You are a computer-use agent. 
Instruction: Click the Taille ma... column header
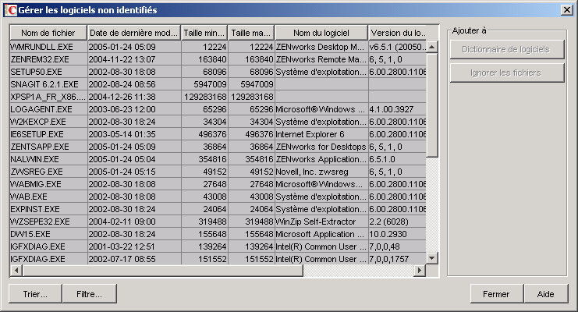(251, 33)
